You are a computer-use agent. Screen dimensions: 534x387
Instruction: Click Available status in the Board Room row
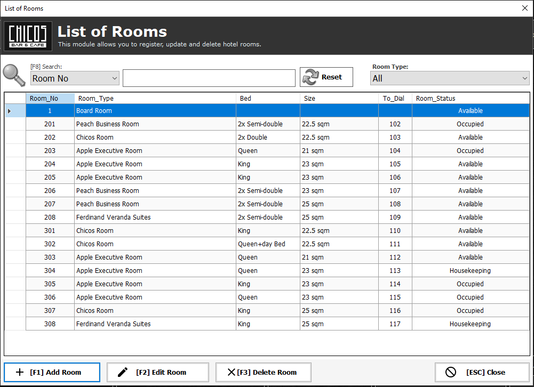pyautogui.click(x=471, y=111)
